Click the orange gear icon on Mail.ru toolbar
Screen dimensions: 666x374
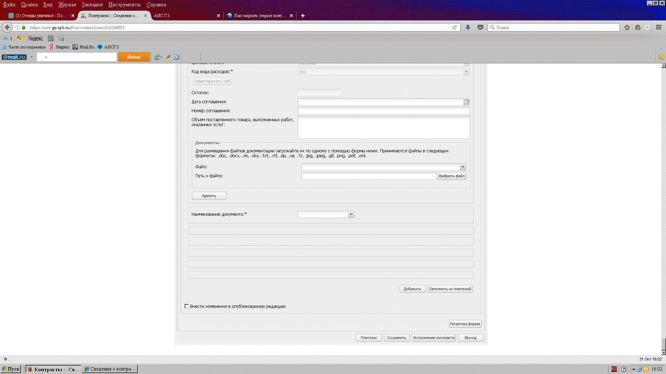click(x=661, y=57)
